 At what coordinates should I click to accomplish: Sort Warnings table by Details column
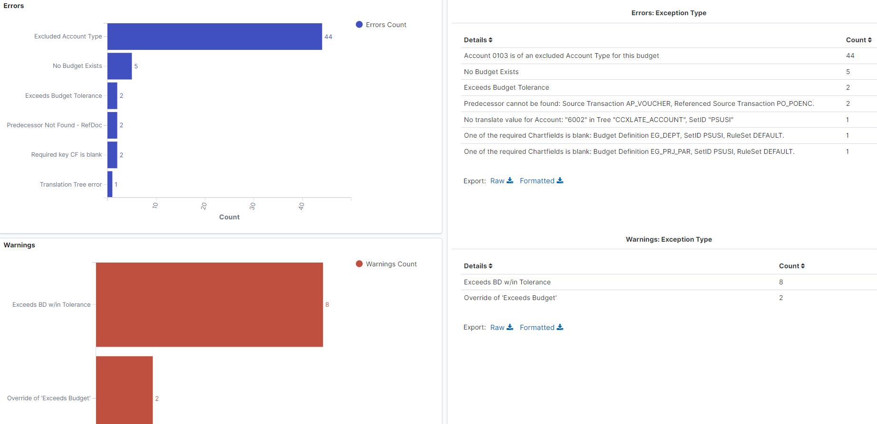pos(478,266)
